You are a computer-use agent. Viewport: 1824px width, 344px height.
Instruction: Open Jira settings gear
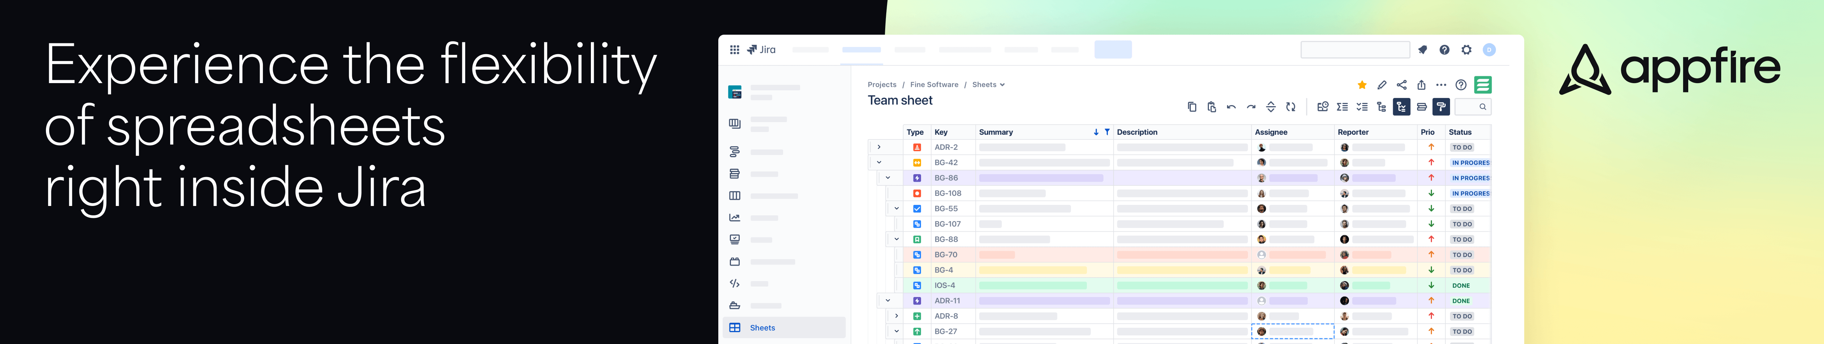coord(1466,50)
